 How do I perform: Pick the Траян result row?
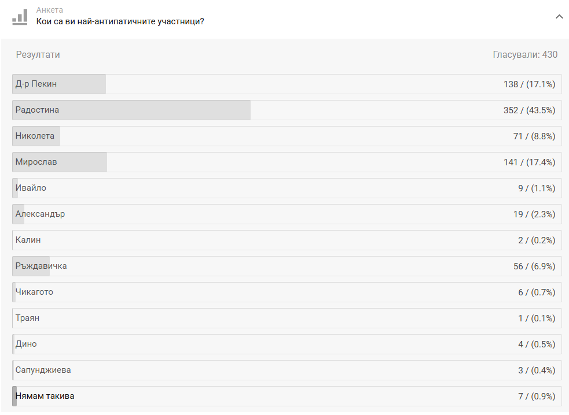click(x=287, y=318)
